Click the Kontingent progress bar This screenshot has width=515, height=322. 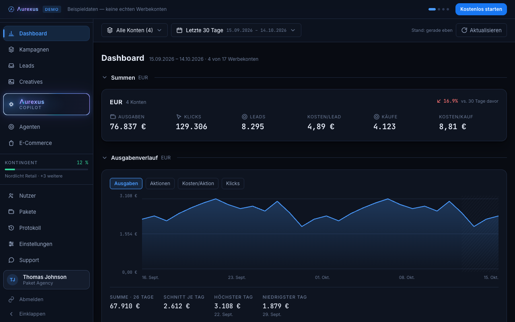click(46, 169)
